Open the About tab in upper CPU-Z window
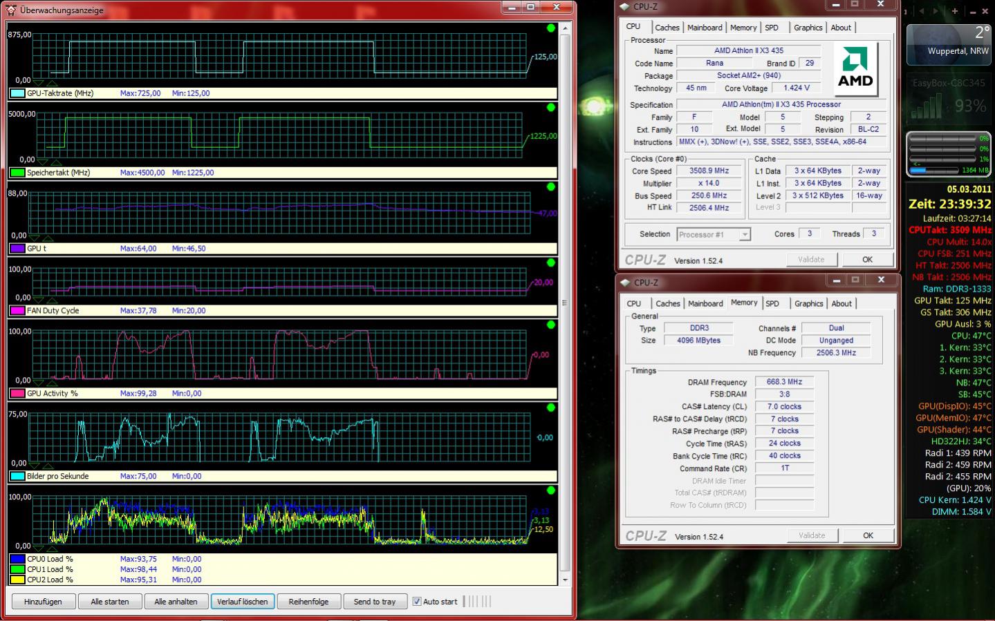The height and width of the screenshot is (621, 995). [x=841, y=28]
